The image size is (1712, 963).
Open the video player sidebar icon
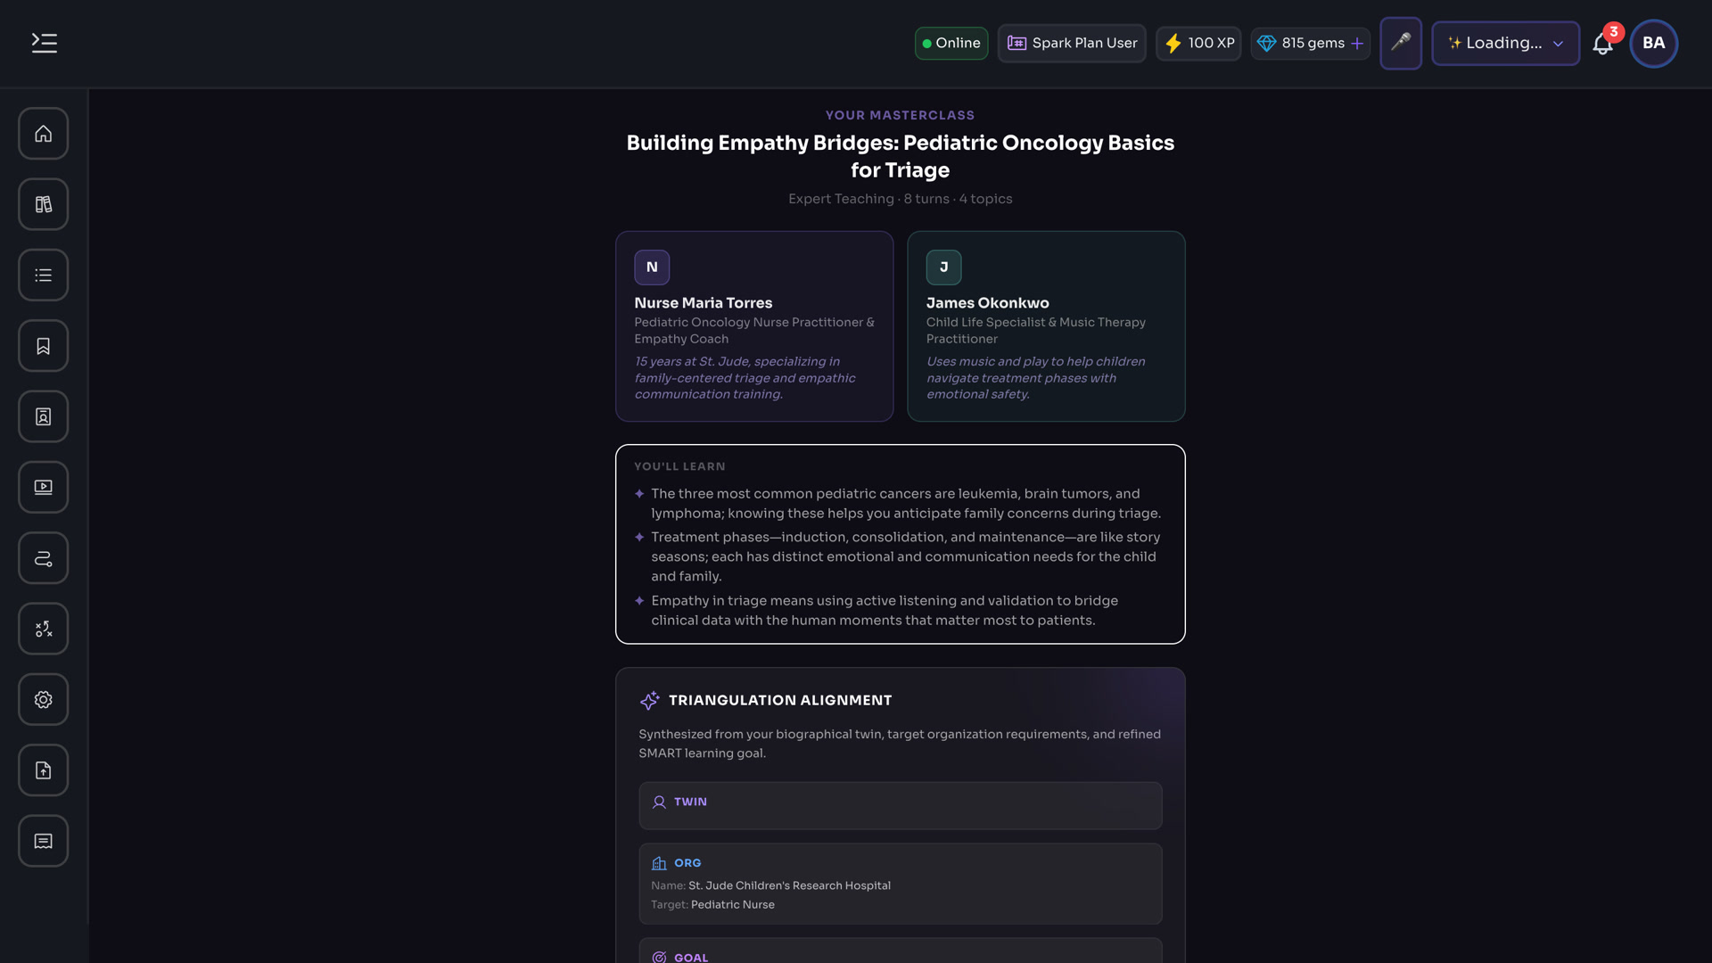coord(44,488)
